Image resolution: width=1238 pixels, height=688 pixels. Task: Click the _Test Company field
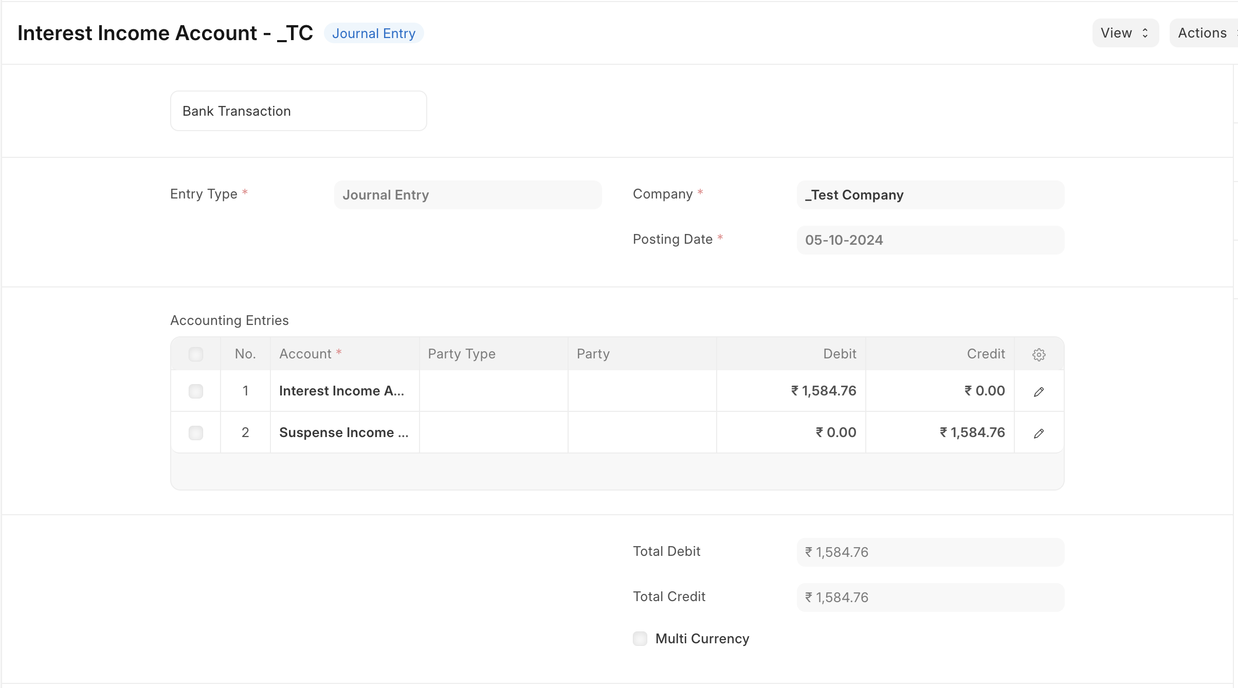tap(931, 195)
